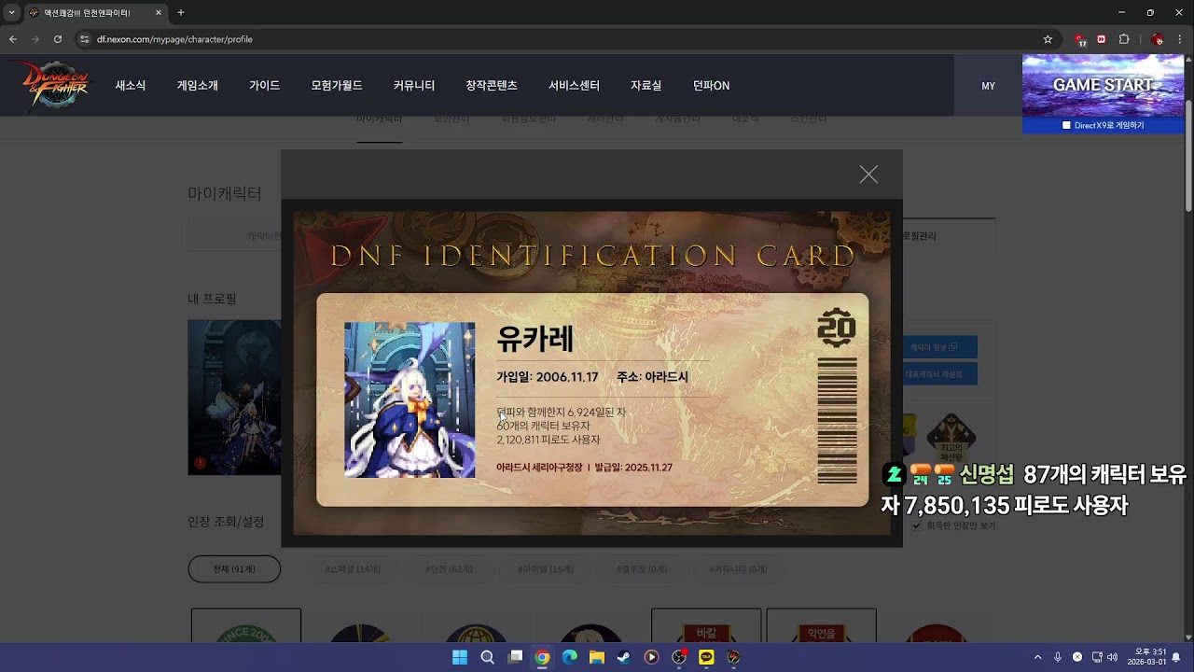Open the 서비스센터 menu
Viewport: 1194px width, 672px height.
574,85
